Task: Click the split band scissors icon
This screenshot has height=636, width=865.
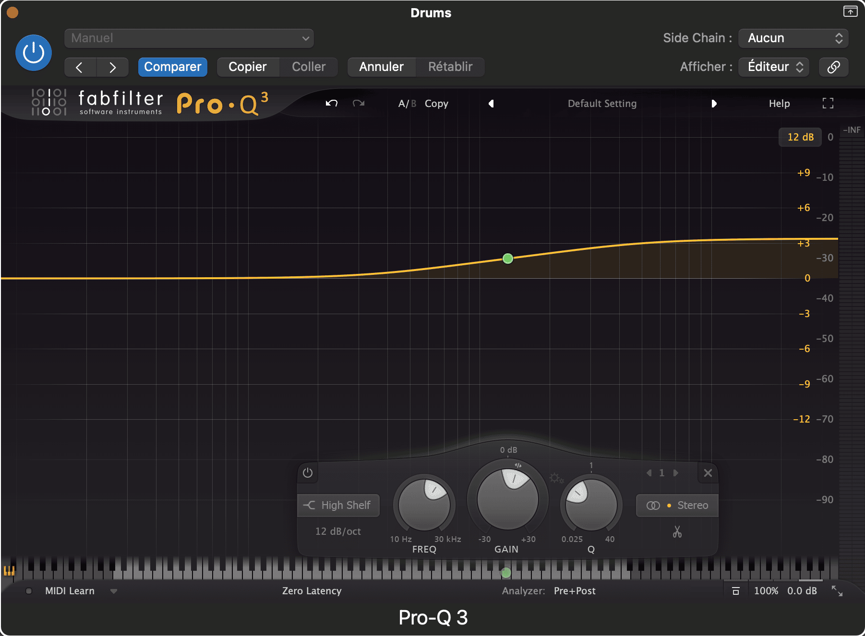Action: (677, 532)
